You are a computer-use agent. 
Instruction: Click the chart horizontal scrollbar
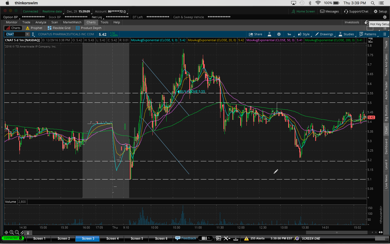[337, 232]
